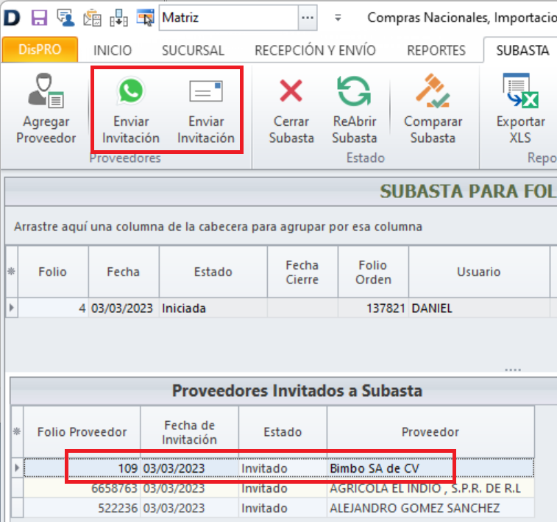Click Agregar Proveedor button
This screenshot has width=557, height=522.
pyautogui.click(x=46, y=108)
